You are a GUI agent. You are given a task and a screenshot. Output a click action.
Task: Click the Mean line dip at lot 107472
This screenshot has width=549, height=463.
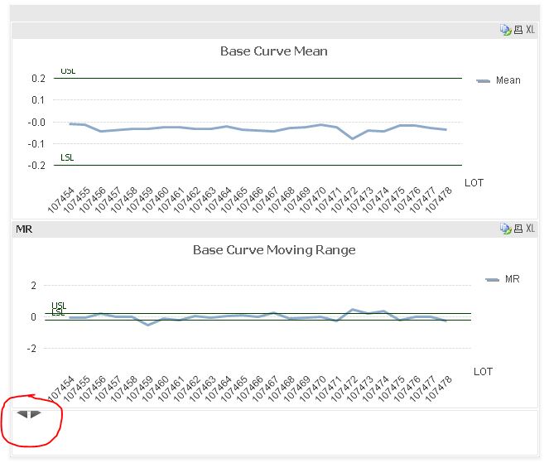tap(353, 138)
